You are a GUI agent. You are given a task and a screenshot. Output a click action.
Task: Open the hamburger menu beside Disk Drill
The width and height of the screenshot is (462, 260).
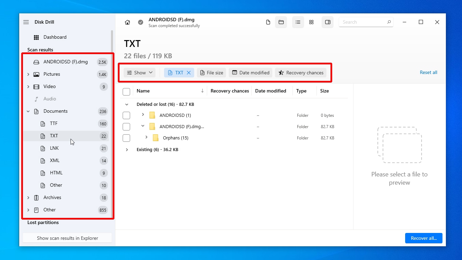pos(26,22)
